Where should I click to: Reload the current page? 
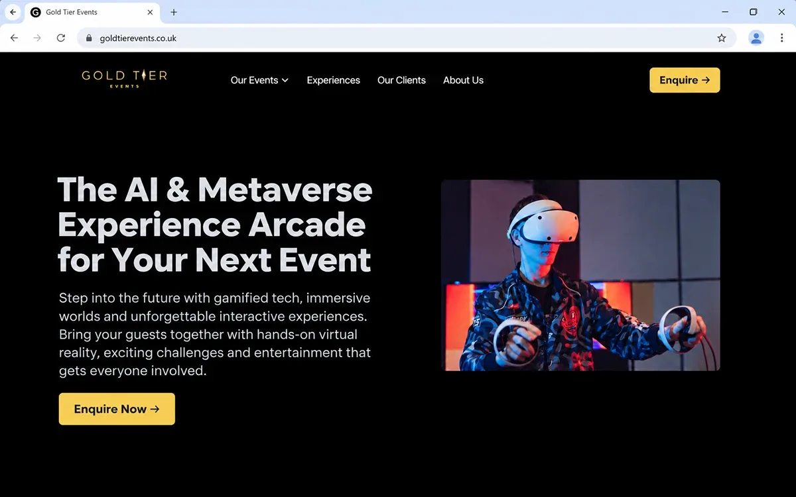(x=60, y=38)
